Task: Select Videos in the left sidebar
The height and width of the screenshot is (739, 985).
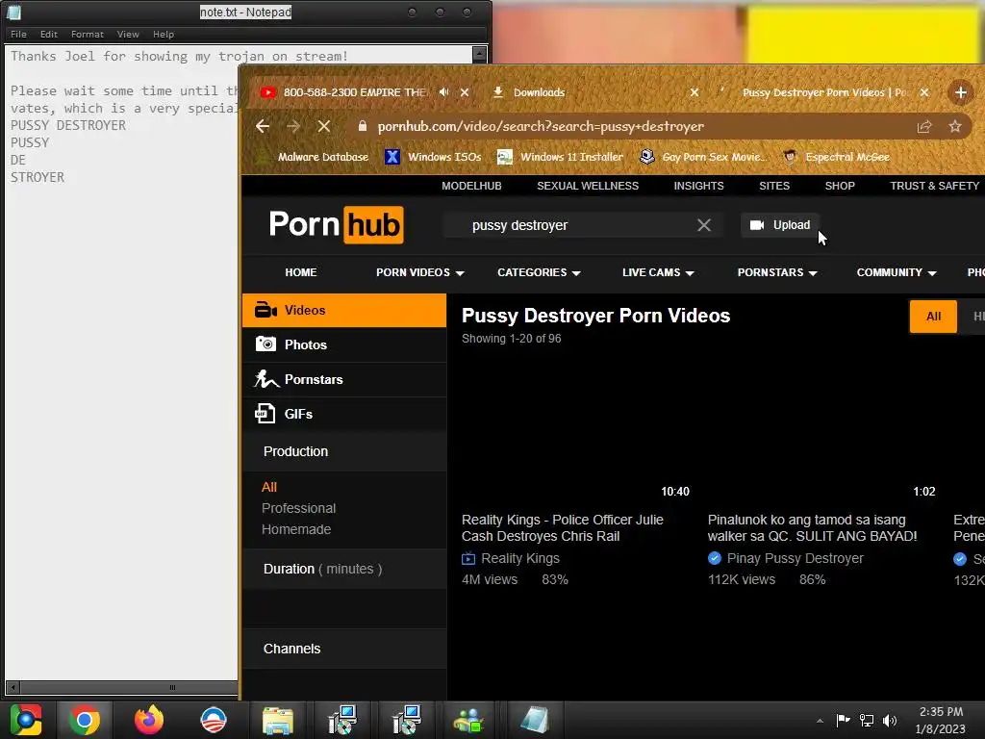Action: (x=344, y=310)
